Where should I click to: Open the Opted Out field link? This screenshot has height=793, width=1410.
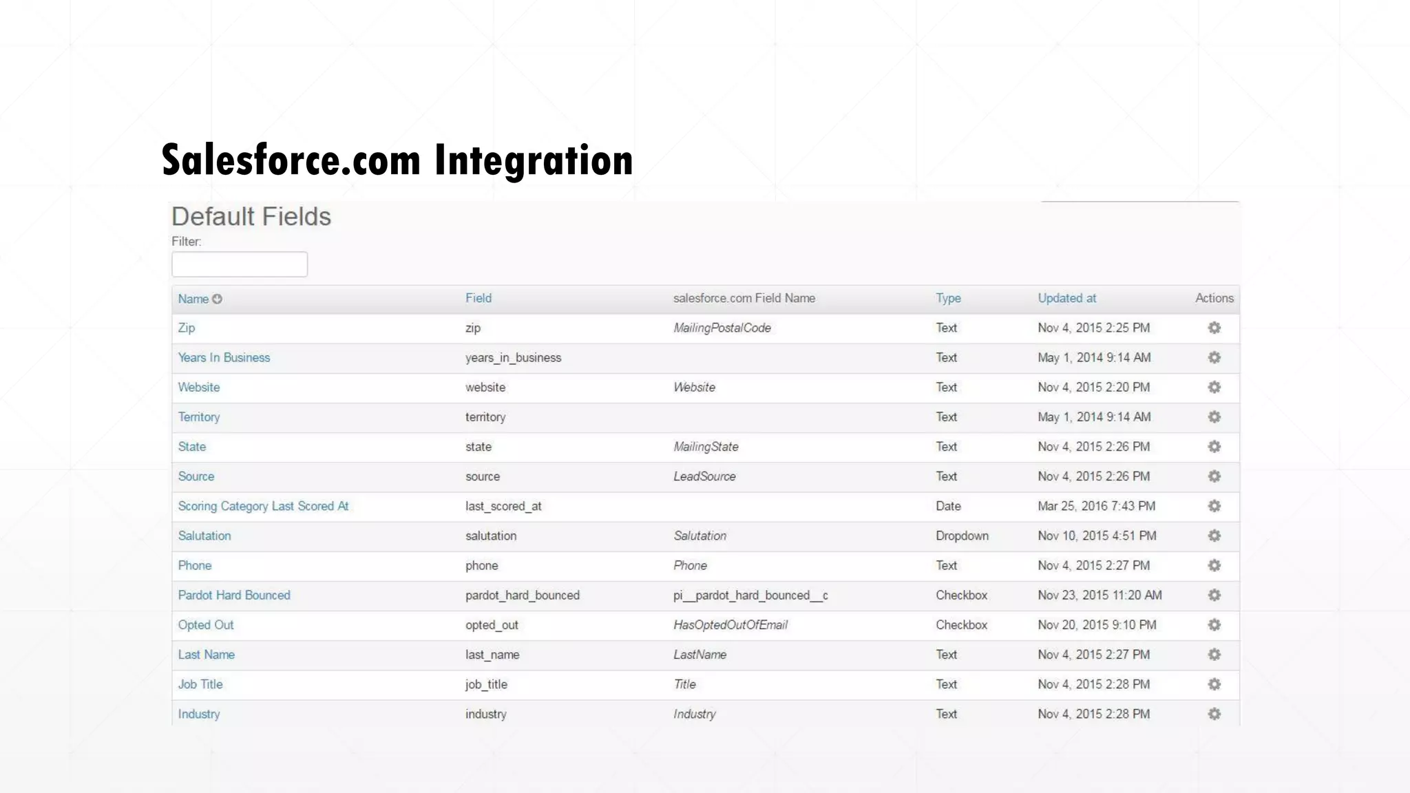point(206,625)
